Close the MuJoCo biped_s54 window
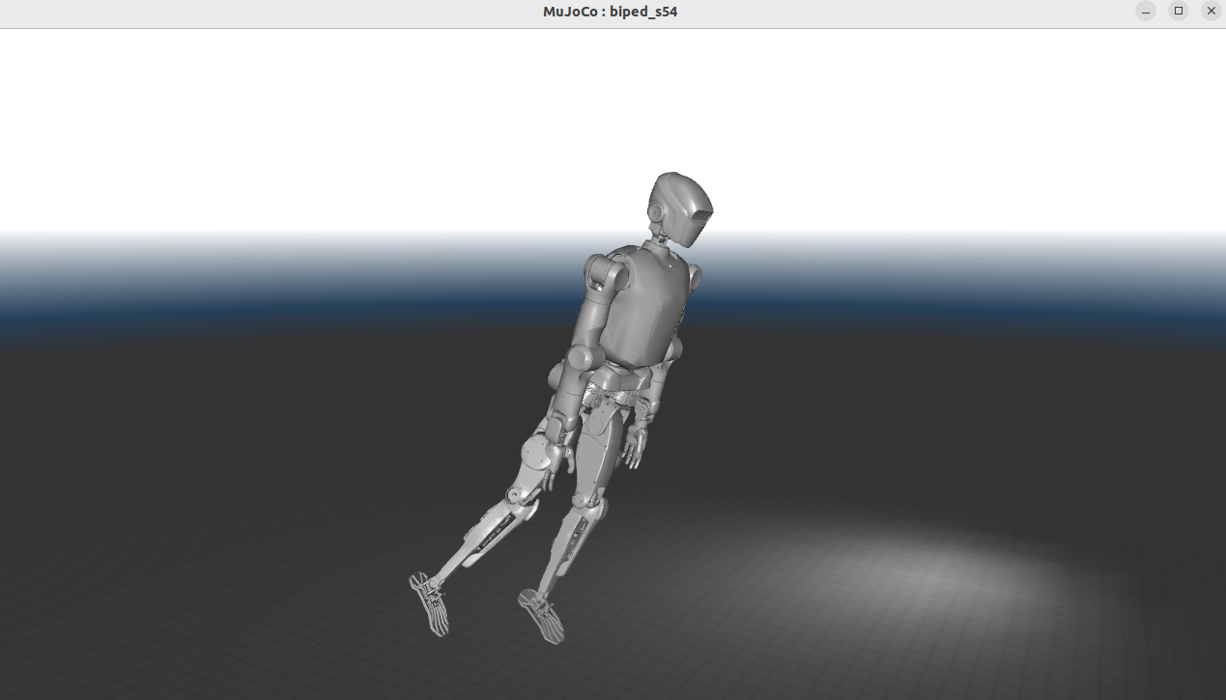The height and width of the screenshot is (700, 1226). (1211, 12)
